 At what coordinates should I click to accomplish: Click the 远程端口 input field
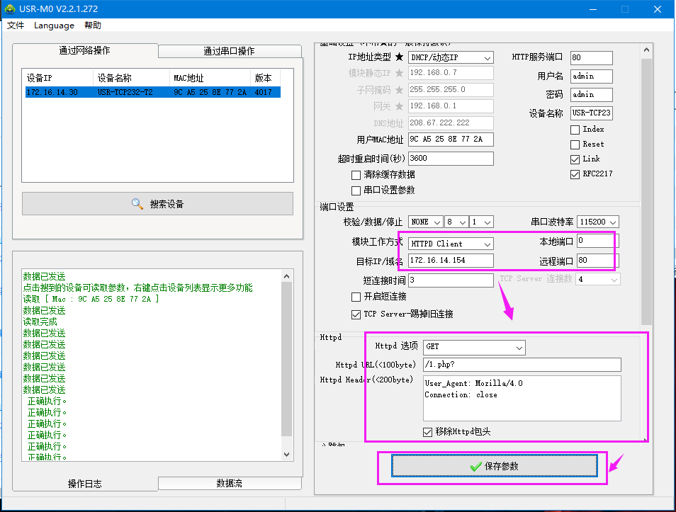coord(597,261)
